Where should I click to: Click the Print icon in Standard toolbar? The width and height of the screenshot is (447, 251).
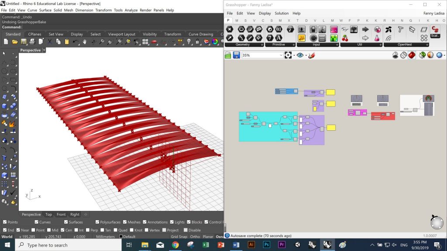click(32, 42)
